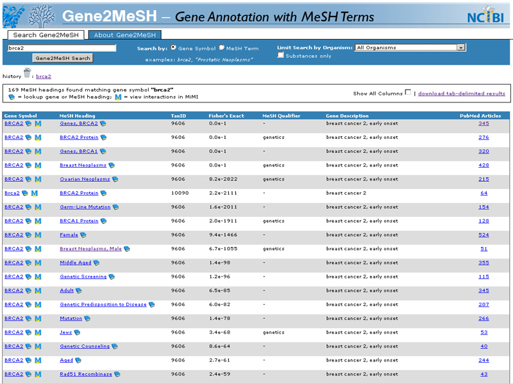Click the MiMI icon in the Rad51 Recombinase row
The width and height of the screenshot is (513, 384).
point(38,374)
